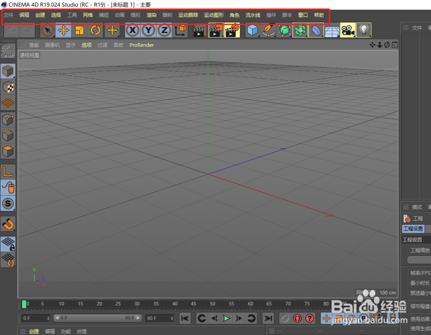Screen dimensions: 431x335
Task: Switch the coordinate system icon
Action: (x=180, y=30)
